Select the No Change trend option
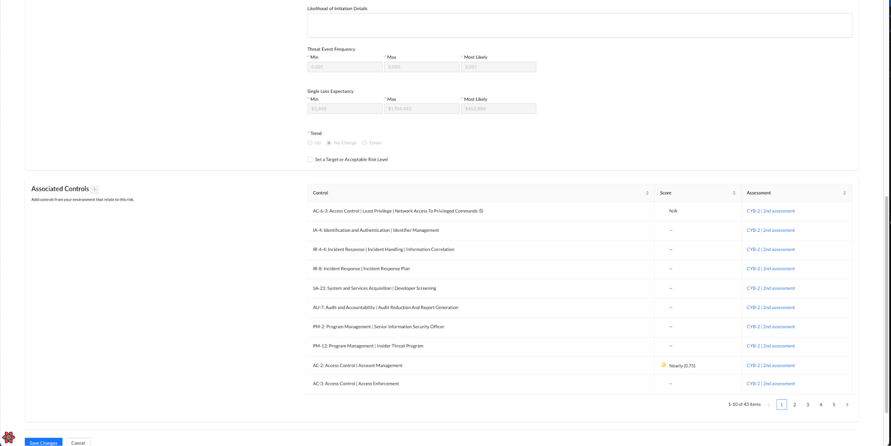The width and height of the screenshot is (891, 446). 329,143
